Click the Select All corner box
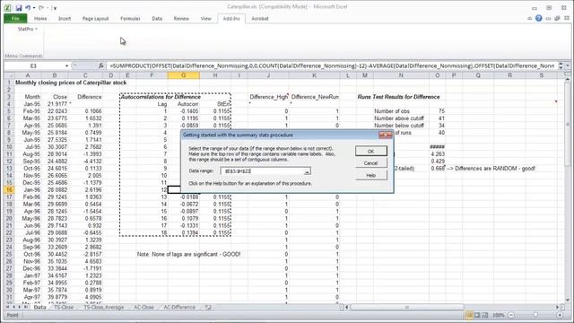 (x=9, y=75)
